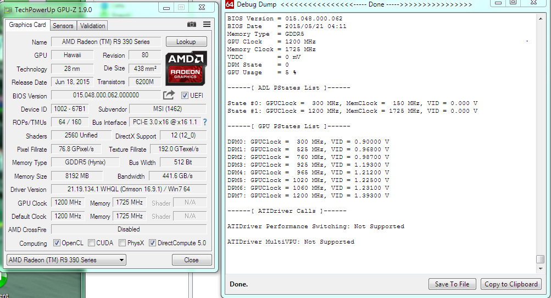Screen dimensions: 551x298
Task: Click the AMD CrossFire field showing Disabled
Action: tap(129, 229)
